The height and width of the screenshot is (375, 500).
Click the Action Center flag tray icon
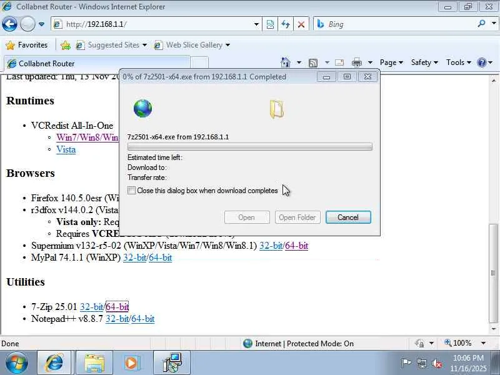click(x=406, y=363)
